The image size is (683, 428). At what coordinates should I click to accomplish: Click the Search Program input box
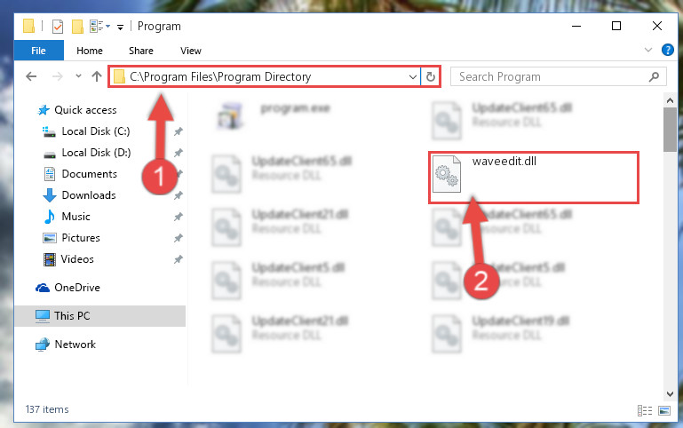551,77
